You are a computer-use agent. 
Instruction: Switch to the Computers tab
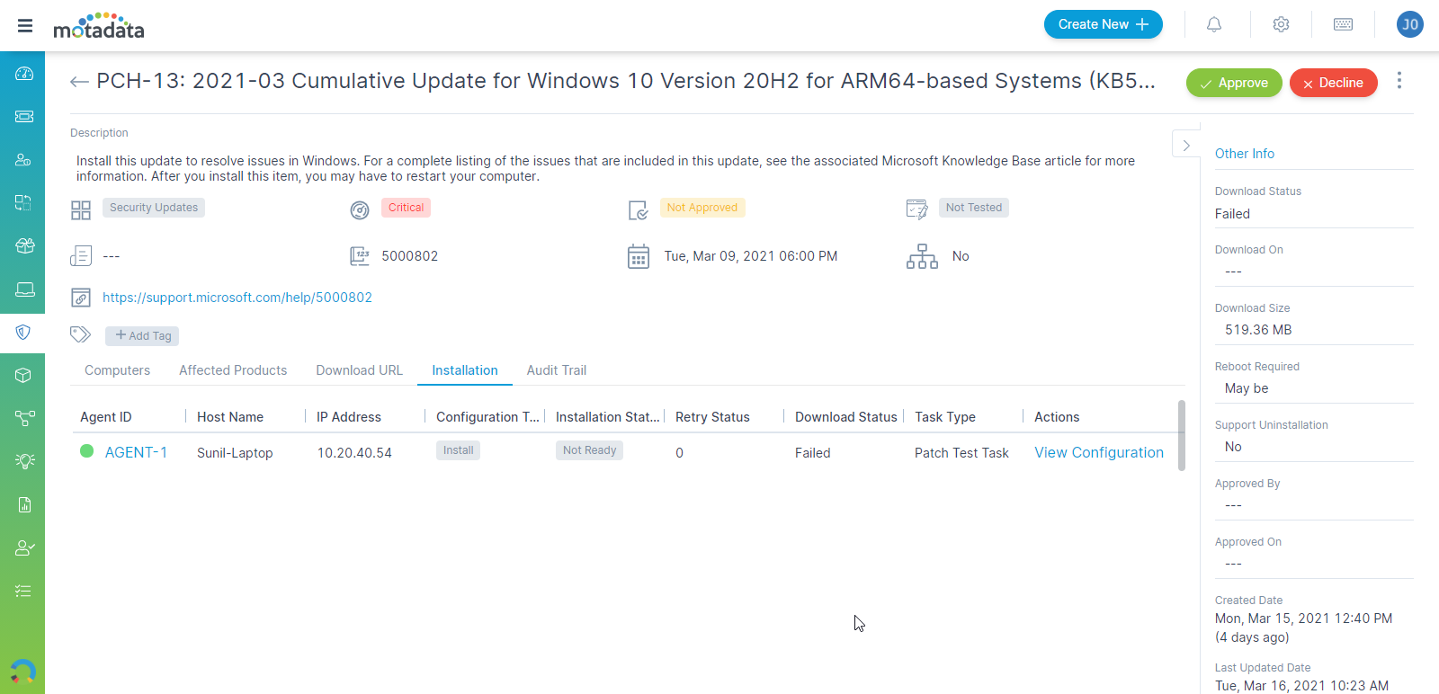point(117,370)
